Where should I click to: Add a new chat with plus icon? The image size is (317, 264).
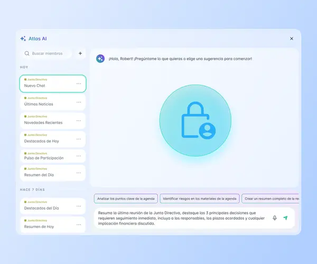[x=80, y=53]
